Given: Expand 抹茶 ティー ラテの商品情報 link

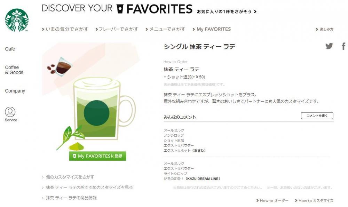Looking at the screenshot, I should pyautogui.click(x=69, y=198).
